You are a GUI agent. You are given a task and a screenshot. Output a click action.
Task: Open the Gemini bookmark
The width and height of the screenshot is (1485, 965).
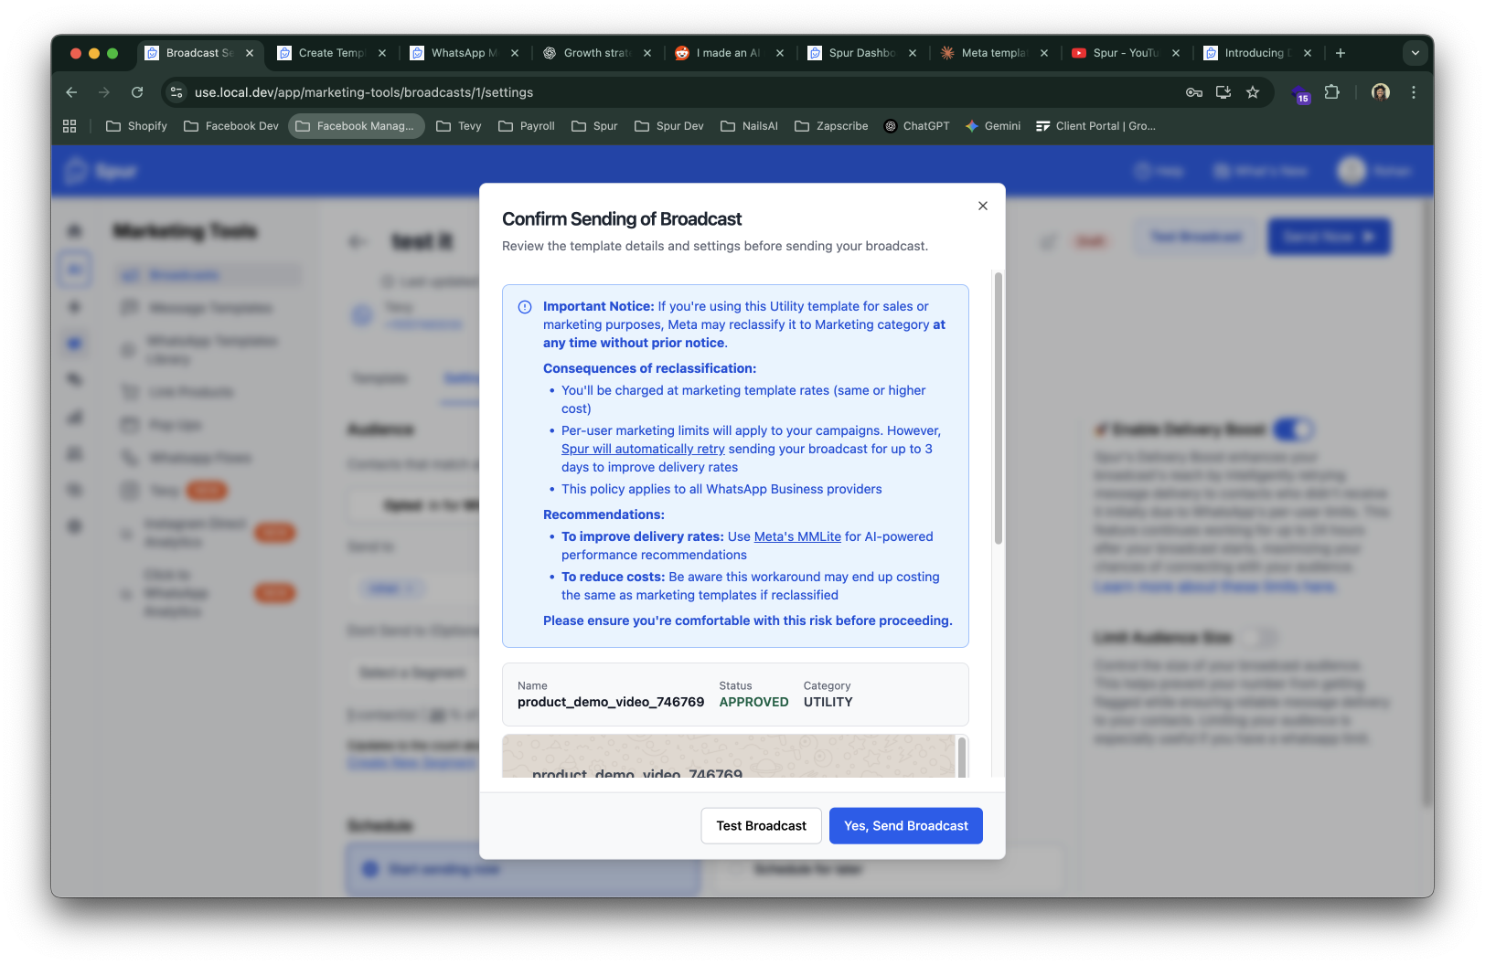point(993,126)
